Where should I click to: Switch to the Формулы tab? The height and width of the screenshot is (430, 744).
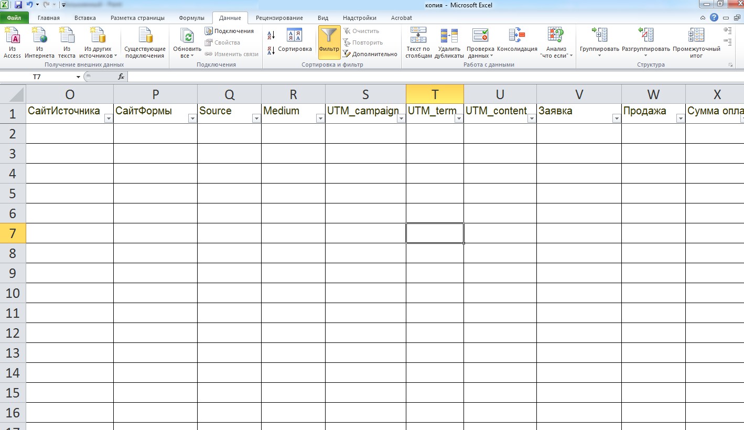(x=191, y=18)
